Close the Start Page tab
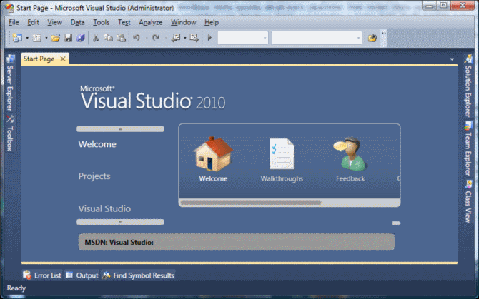 63,59
